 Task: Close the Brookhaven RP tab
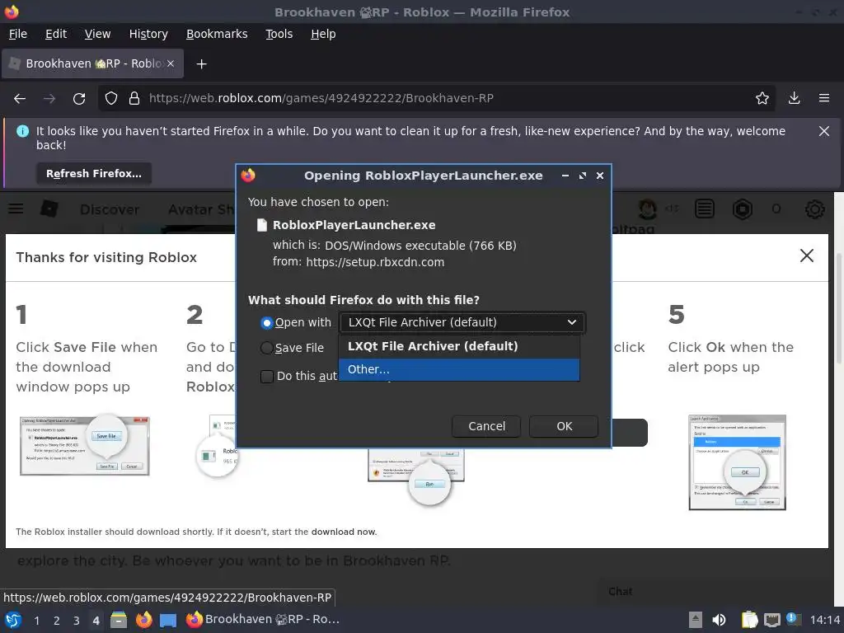171,63
